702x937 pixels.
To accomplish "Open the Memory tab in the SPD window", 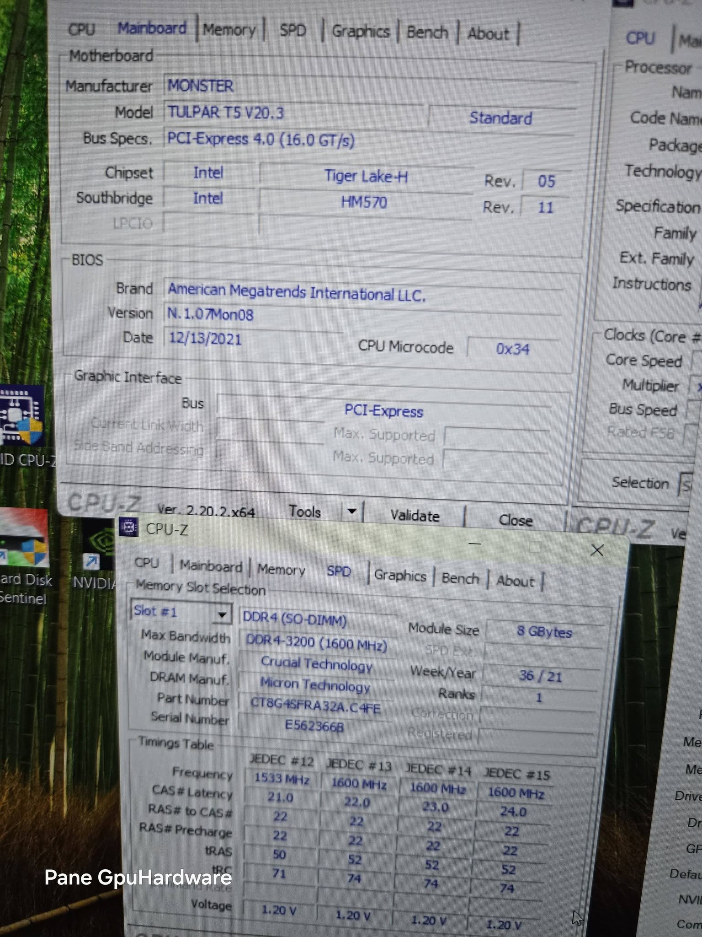I will [x=281, y=570].
